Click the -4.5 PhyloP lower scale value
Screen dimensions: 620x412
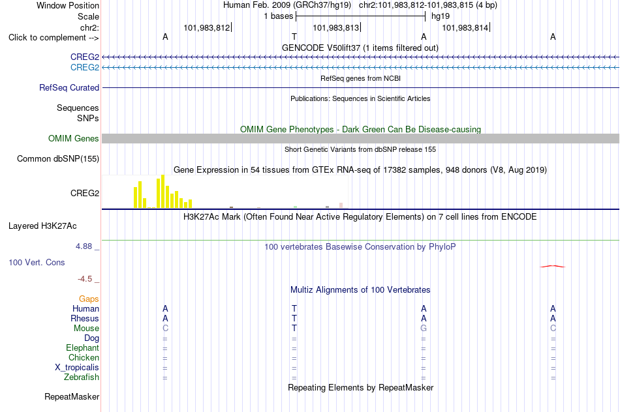(85, 279)
